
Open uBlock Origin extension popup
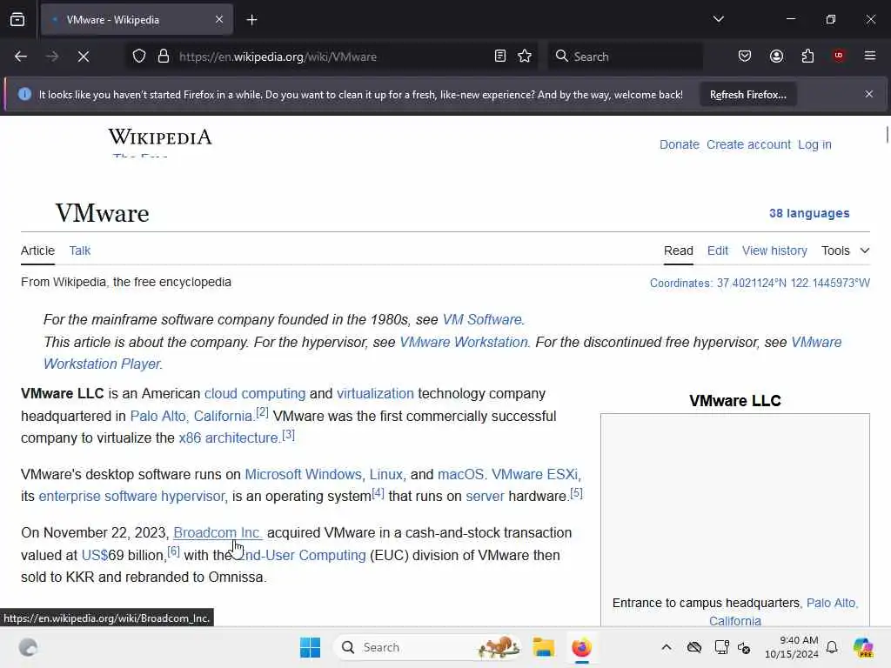tap(839, 56)
